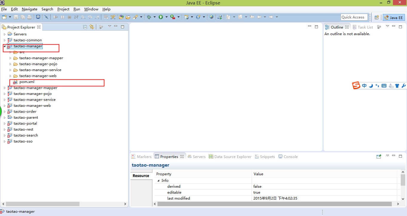The height and width of the screenshot is (216, 407).
Task: Switch to the Task List tab
Action: (363, 27)
